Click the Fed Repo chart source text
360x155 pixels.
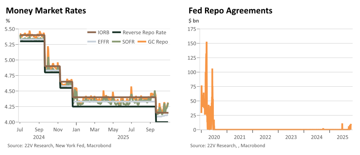[228, 145]
